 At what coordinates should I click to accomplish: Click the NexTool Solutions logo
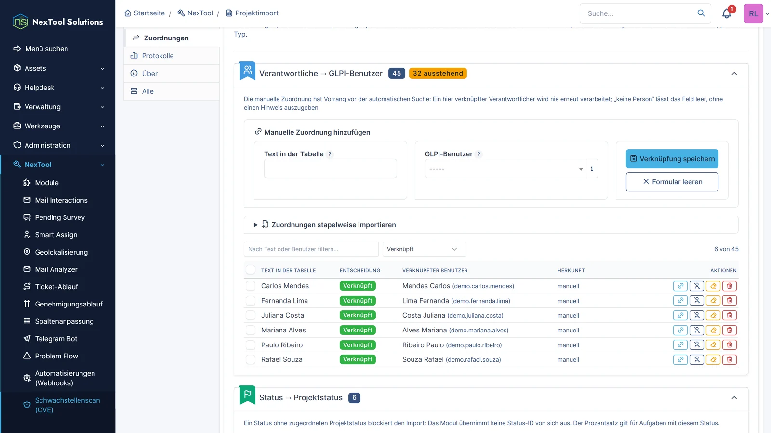click(58, 22)
